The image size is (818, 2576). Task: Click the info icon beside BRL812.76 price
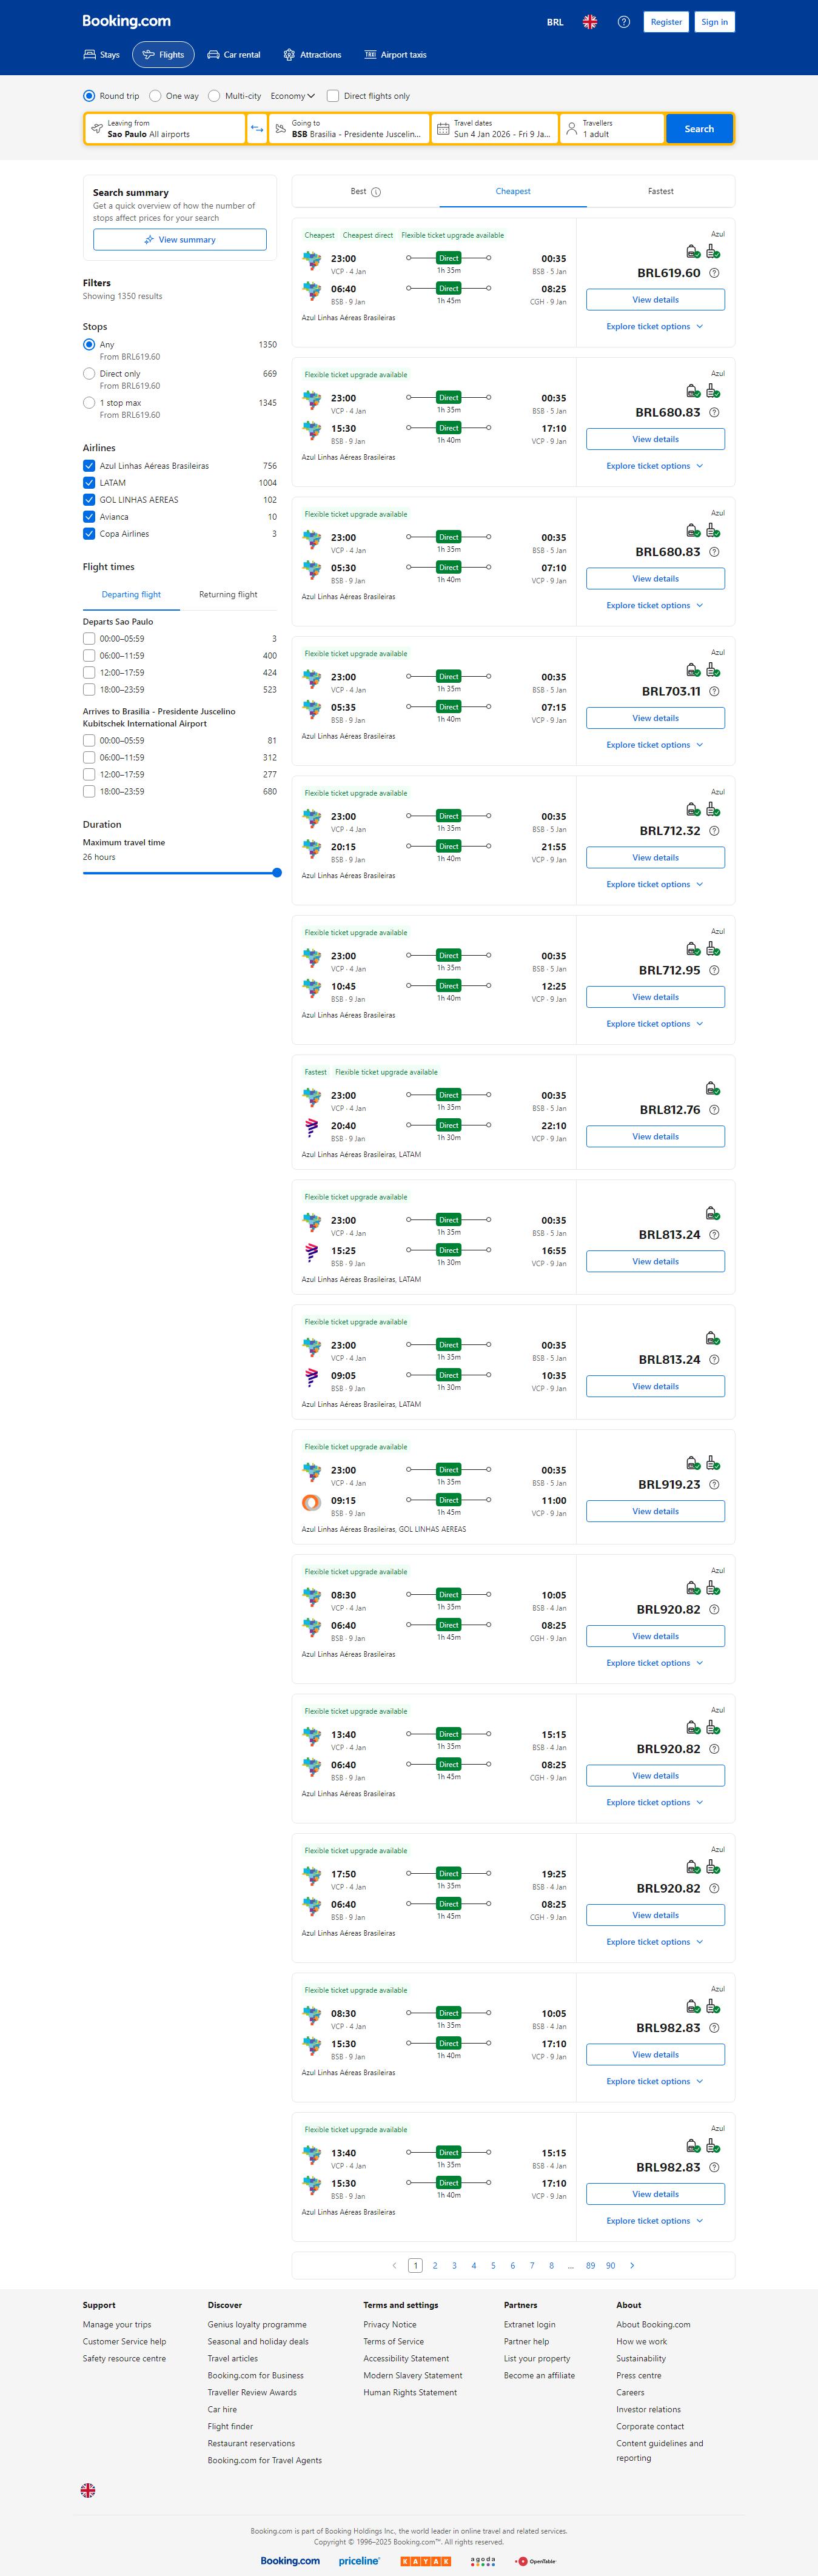tap(714, 1110)
